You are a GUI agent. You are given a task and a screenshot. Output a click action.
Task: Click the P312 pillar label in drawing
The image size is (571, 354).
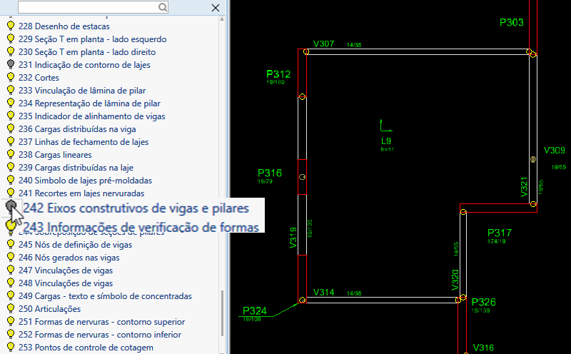(278, 74)
